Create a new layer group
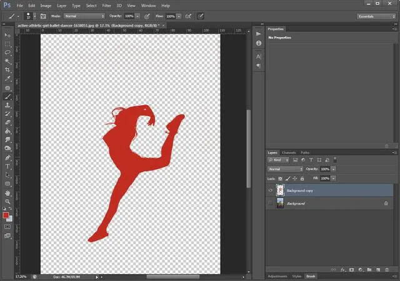The image size is (400, 281). [x=369, y=270]
